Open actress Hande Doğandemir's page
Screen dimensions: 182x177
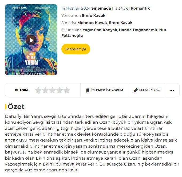(x=138, y=30)
